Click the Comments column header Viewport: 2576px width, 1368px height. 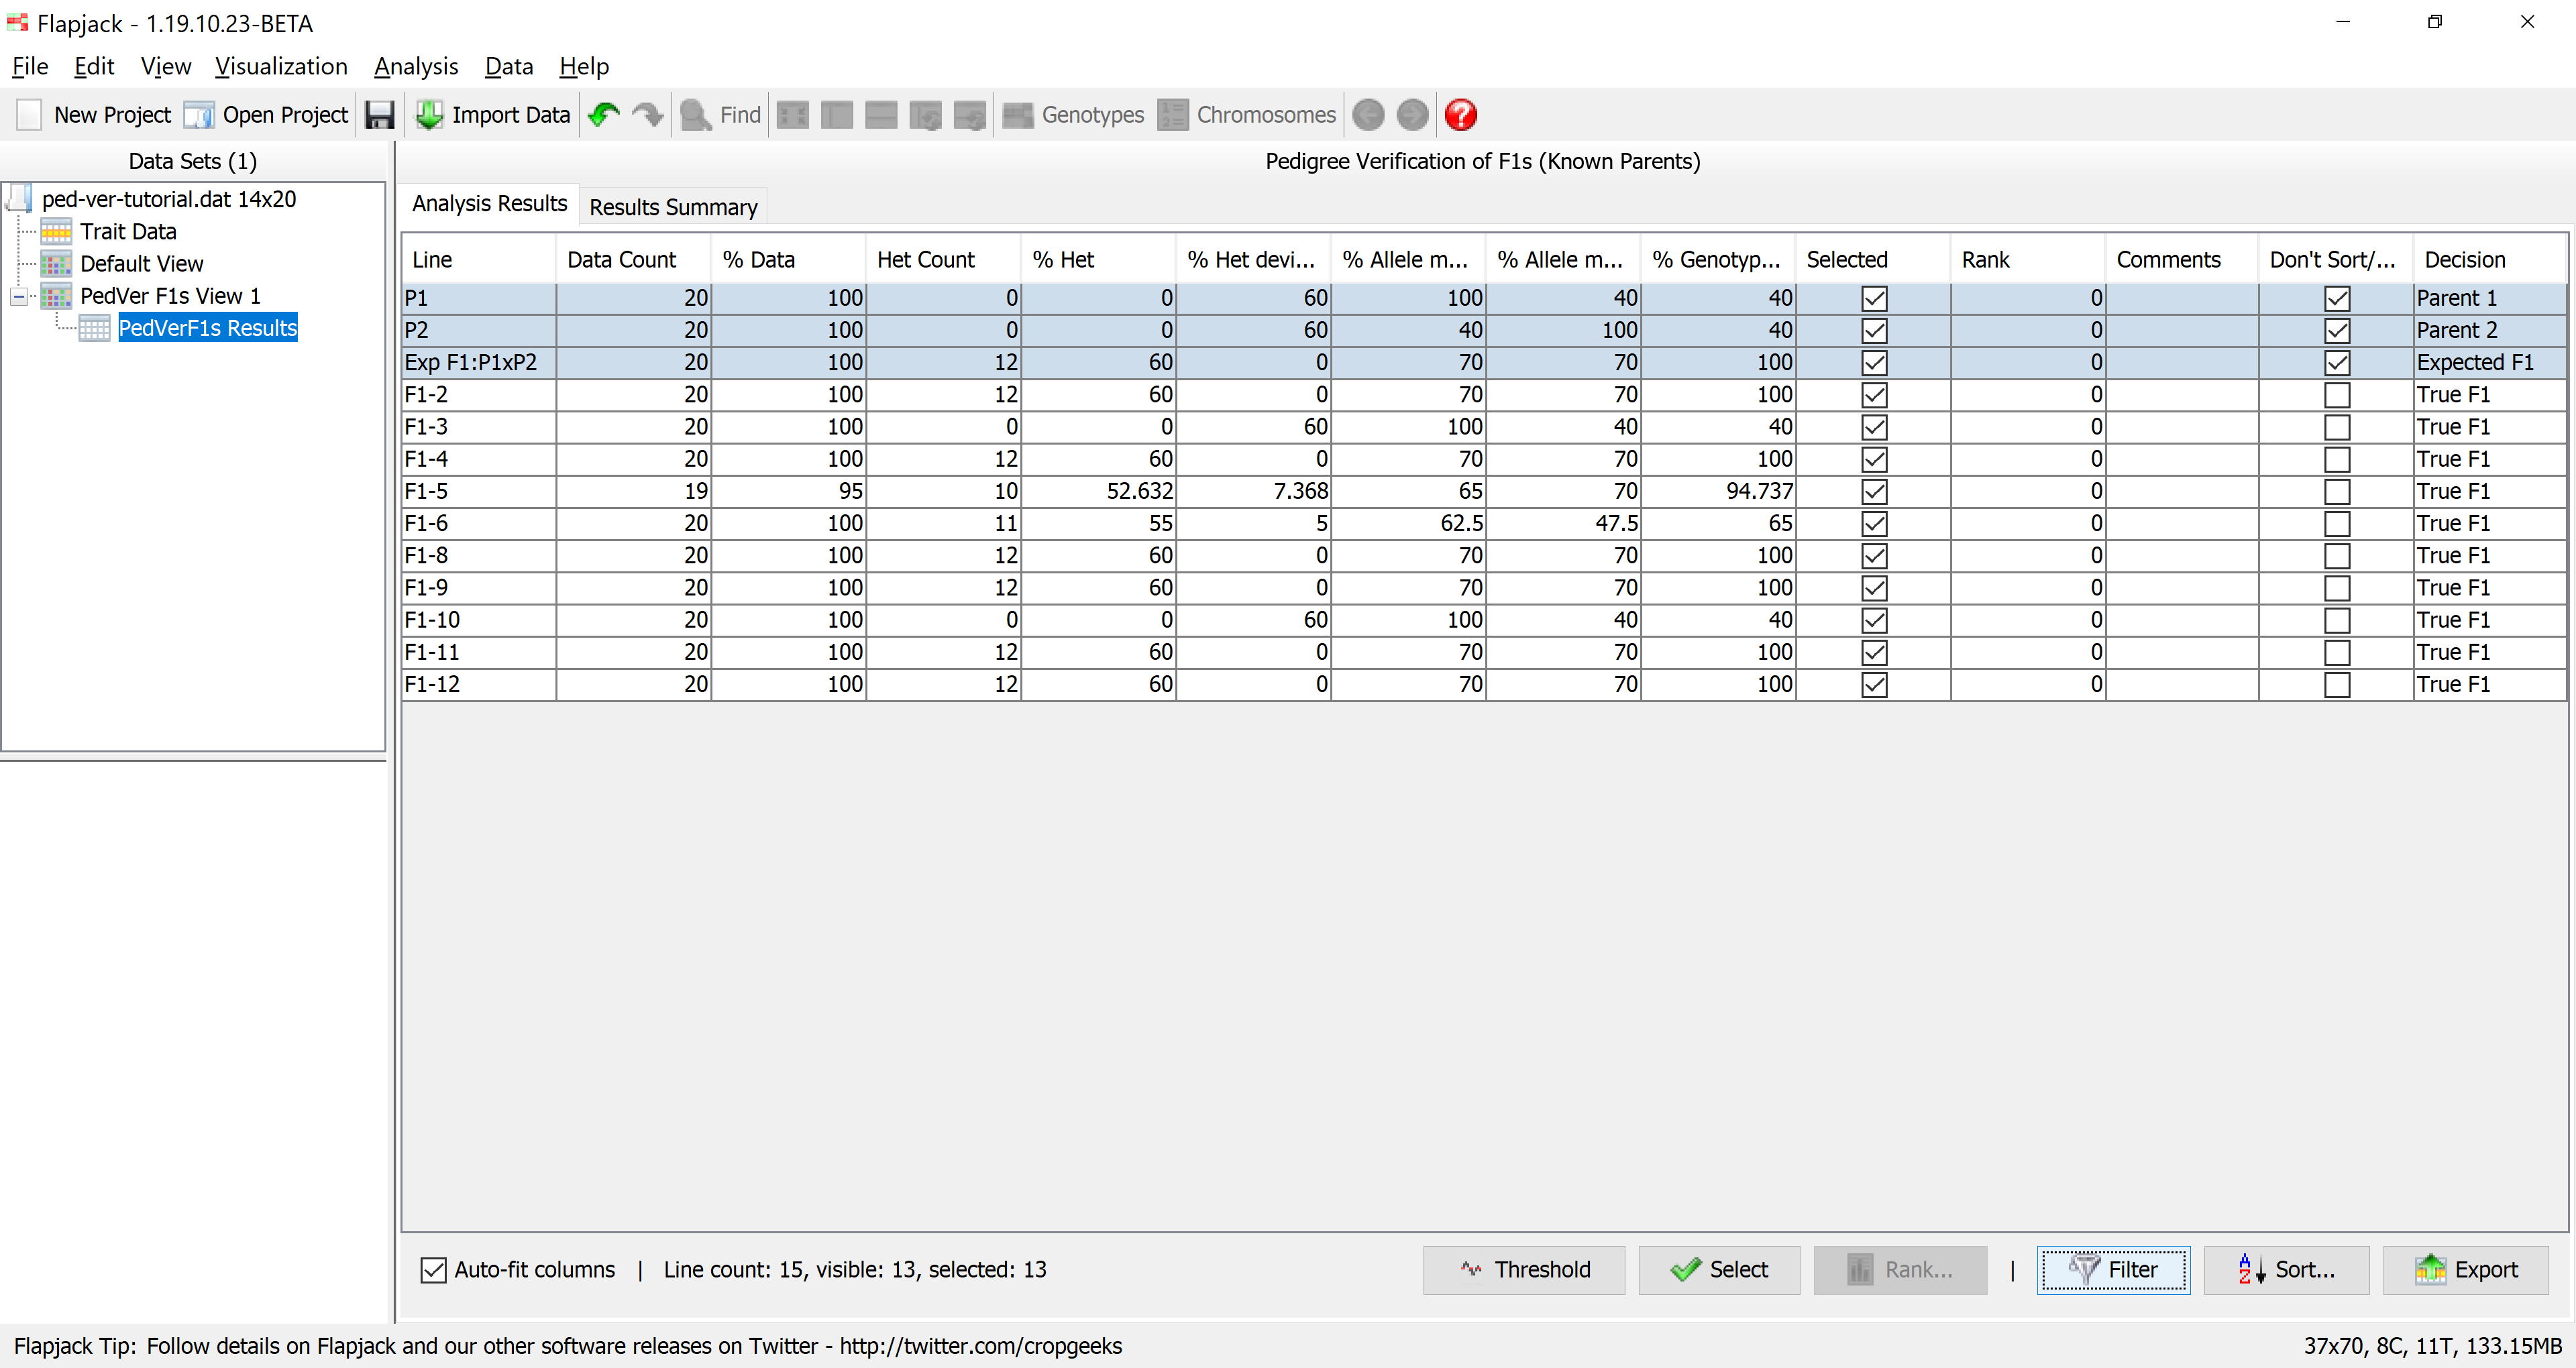coord(2181,260)
